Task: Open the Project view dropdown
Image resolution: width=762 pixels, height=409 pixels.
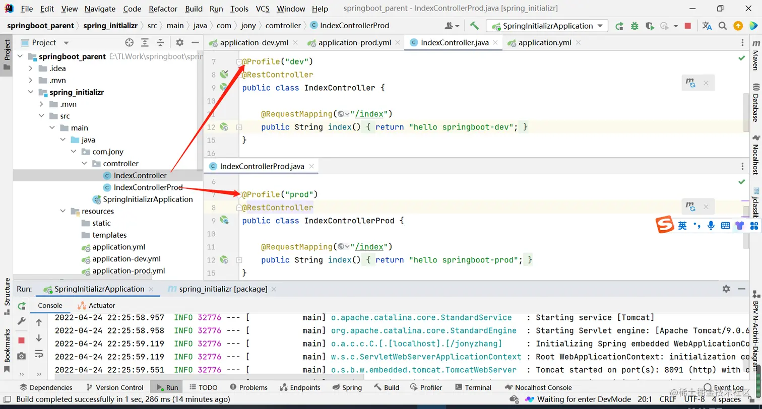Action: tap(66, 43)
